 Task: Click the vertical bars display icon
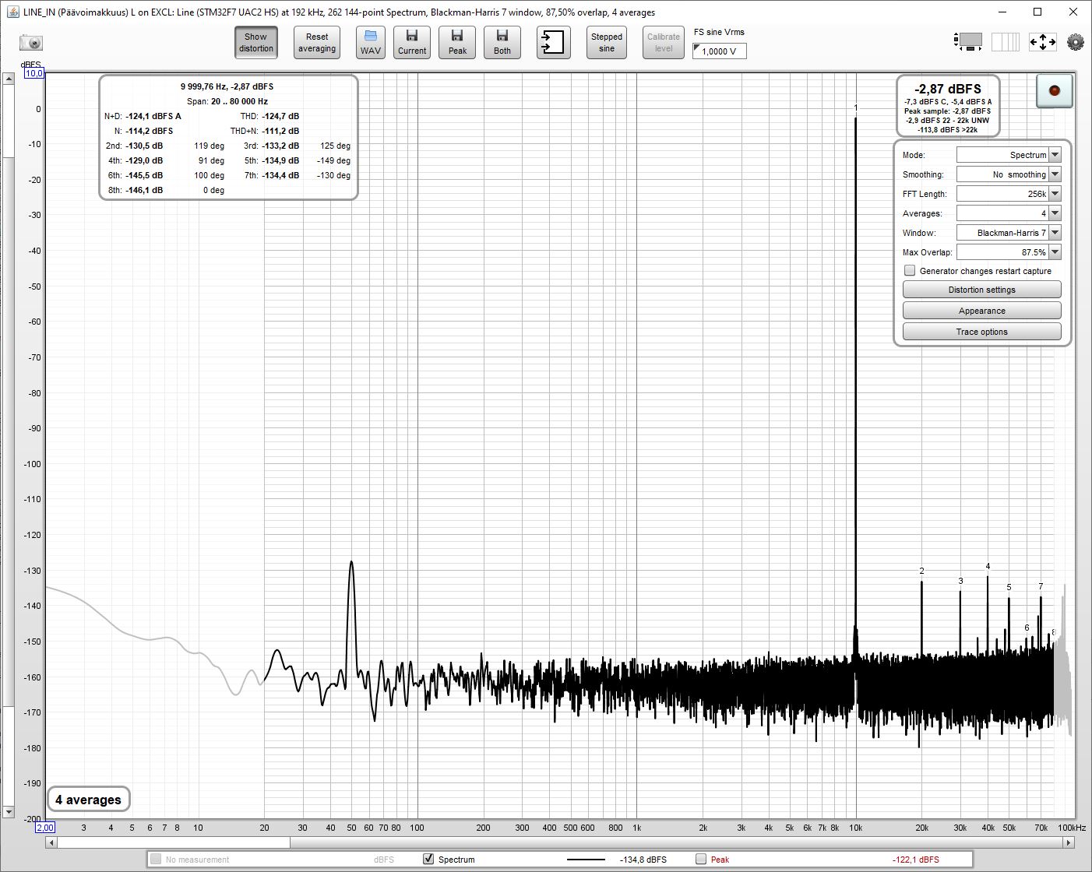(1006, 42)
